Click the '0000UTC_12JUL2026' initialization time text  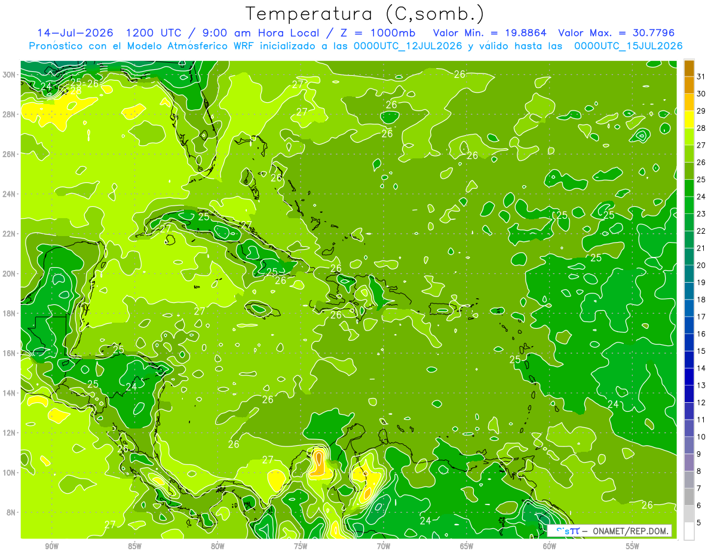click(x=406, y=46)
